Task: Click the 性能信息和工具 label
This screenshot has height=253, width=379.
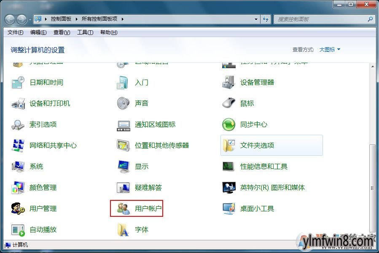Action: tap(264, 167)
